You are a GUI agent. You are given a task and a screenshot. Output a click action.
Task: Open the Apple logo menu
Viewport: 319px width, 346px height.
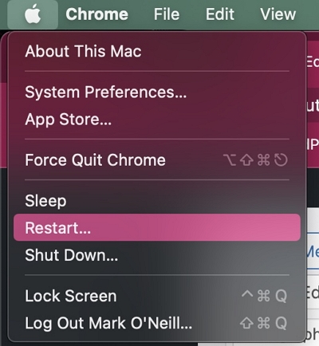(33, 14)
